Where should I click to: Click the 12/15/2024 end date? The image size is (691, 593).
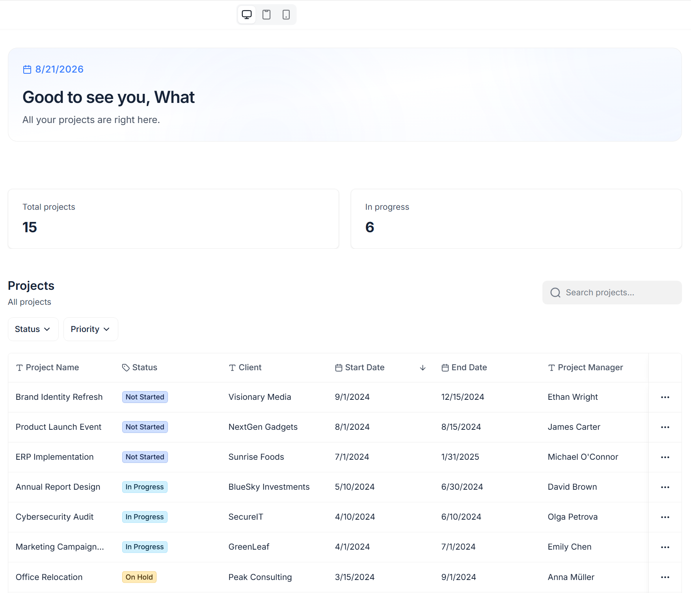[462, 397]
